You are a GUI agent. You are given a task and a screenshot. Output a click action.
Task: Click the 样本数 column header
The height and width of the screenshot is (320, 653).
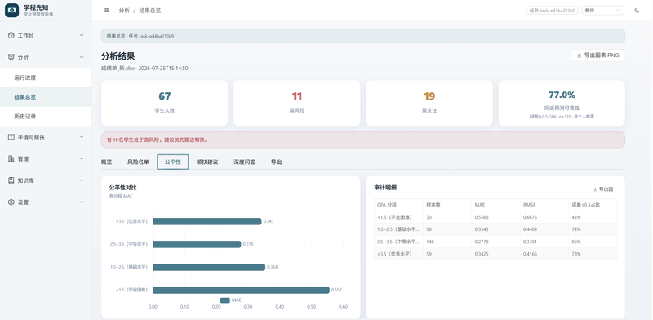(x=447, y=205)
